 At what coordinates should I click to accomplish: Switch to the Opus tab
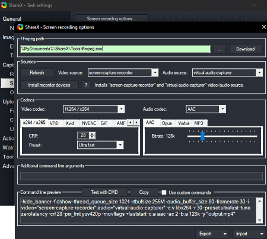pos(167,123)
